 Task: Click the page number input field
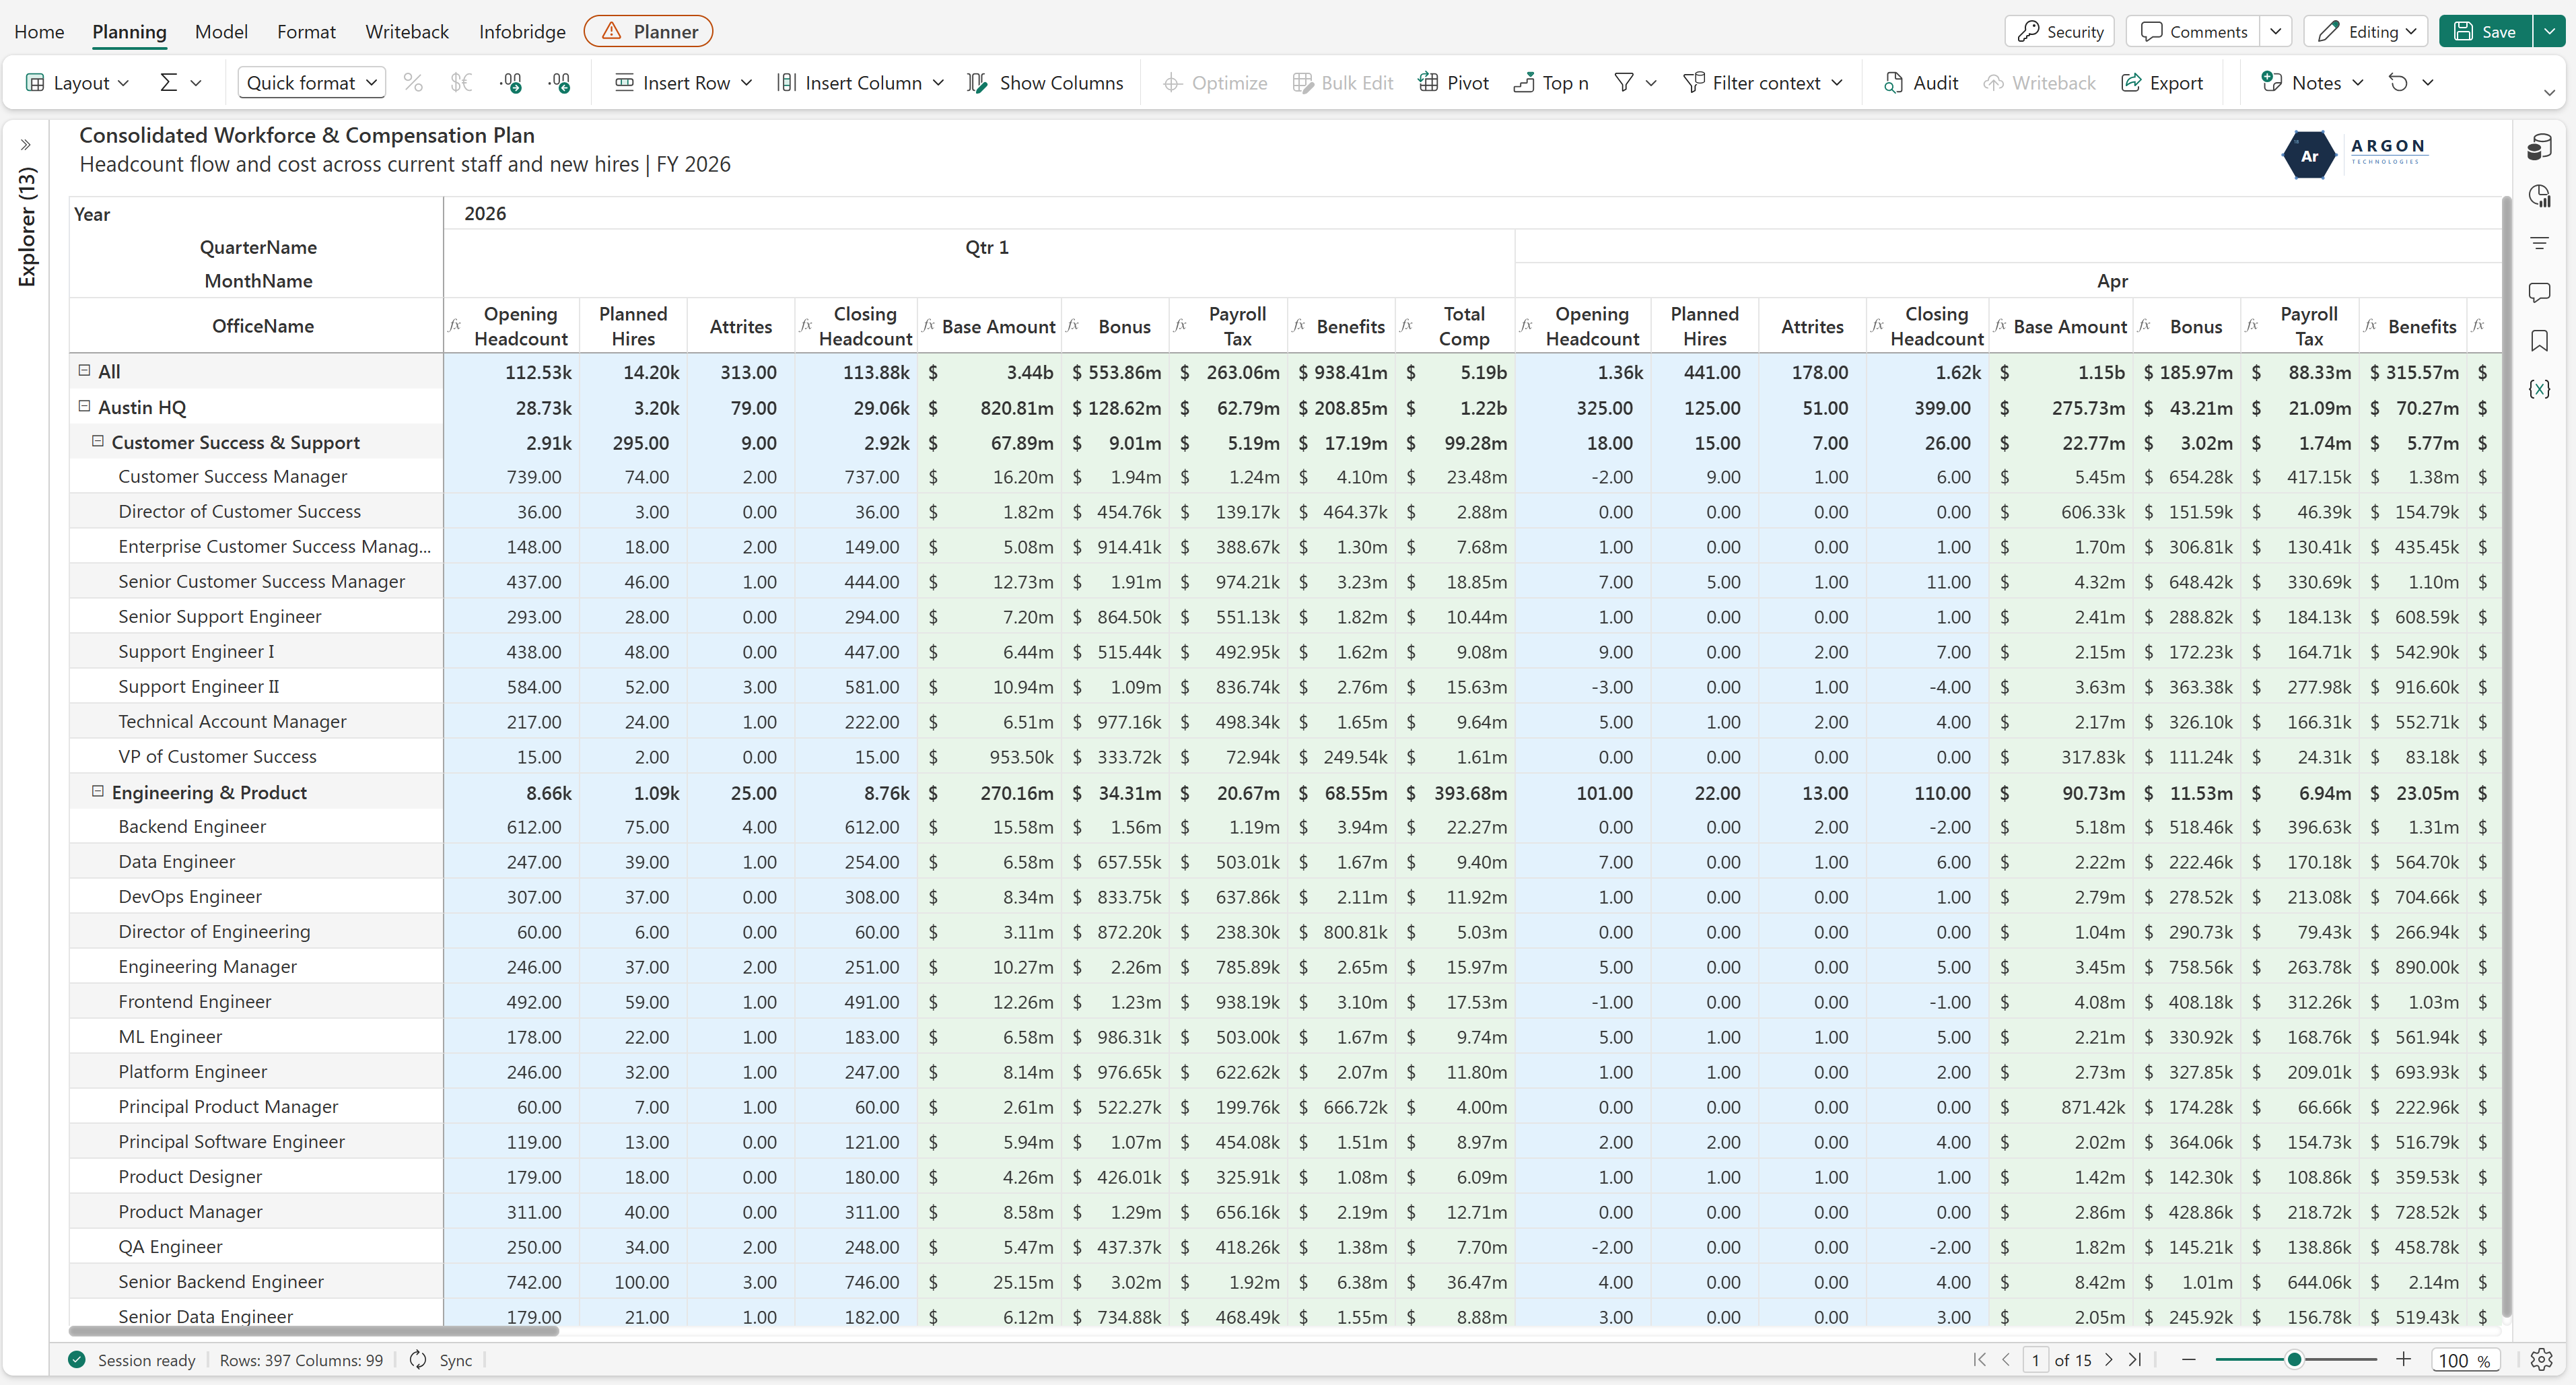(2035, 1359)
